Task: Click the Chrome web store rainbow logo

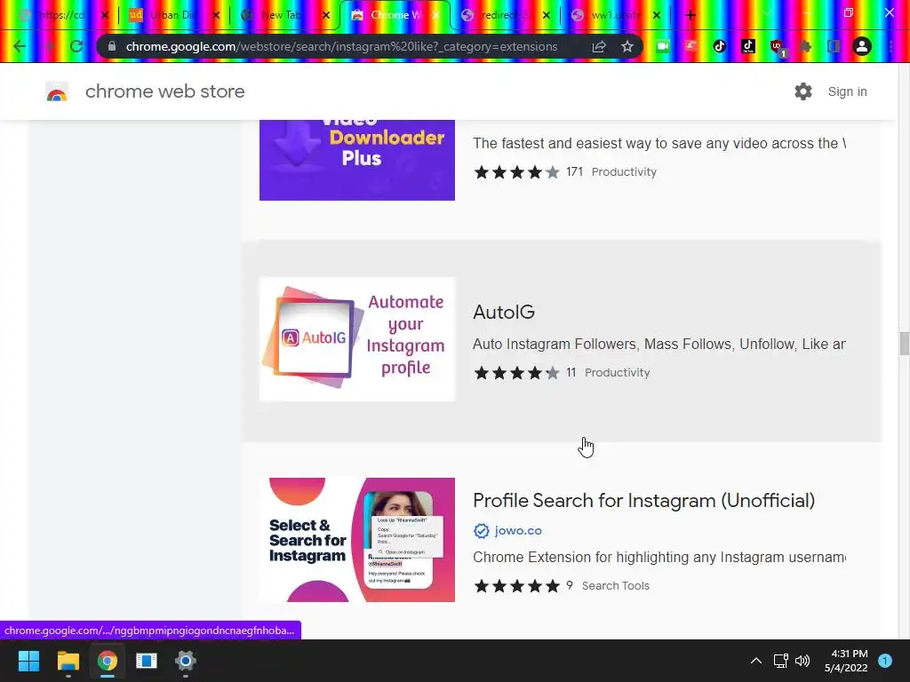Action: (57, 91)
